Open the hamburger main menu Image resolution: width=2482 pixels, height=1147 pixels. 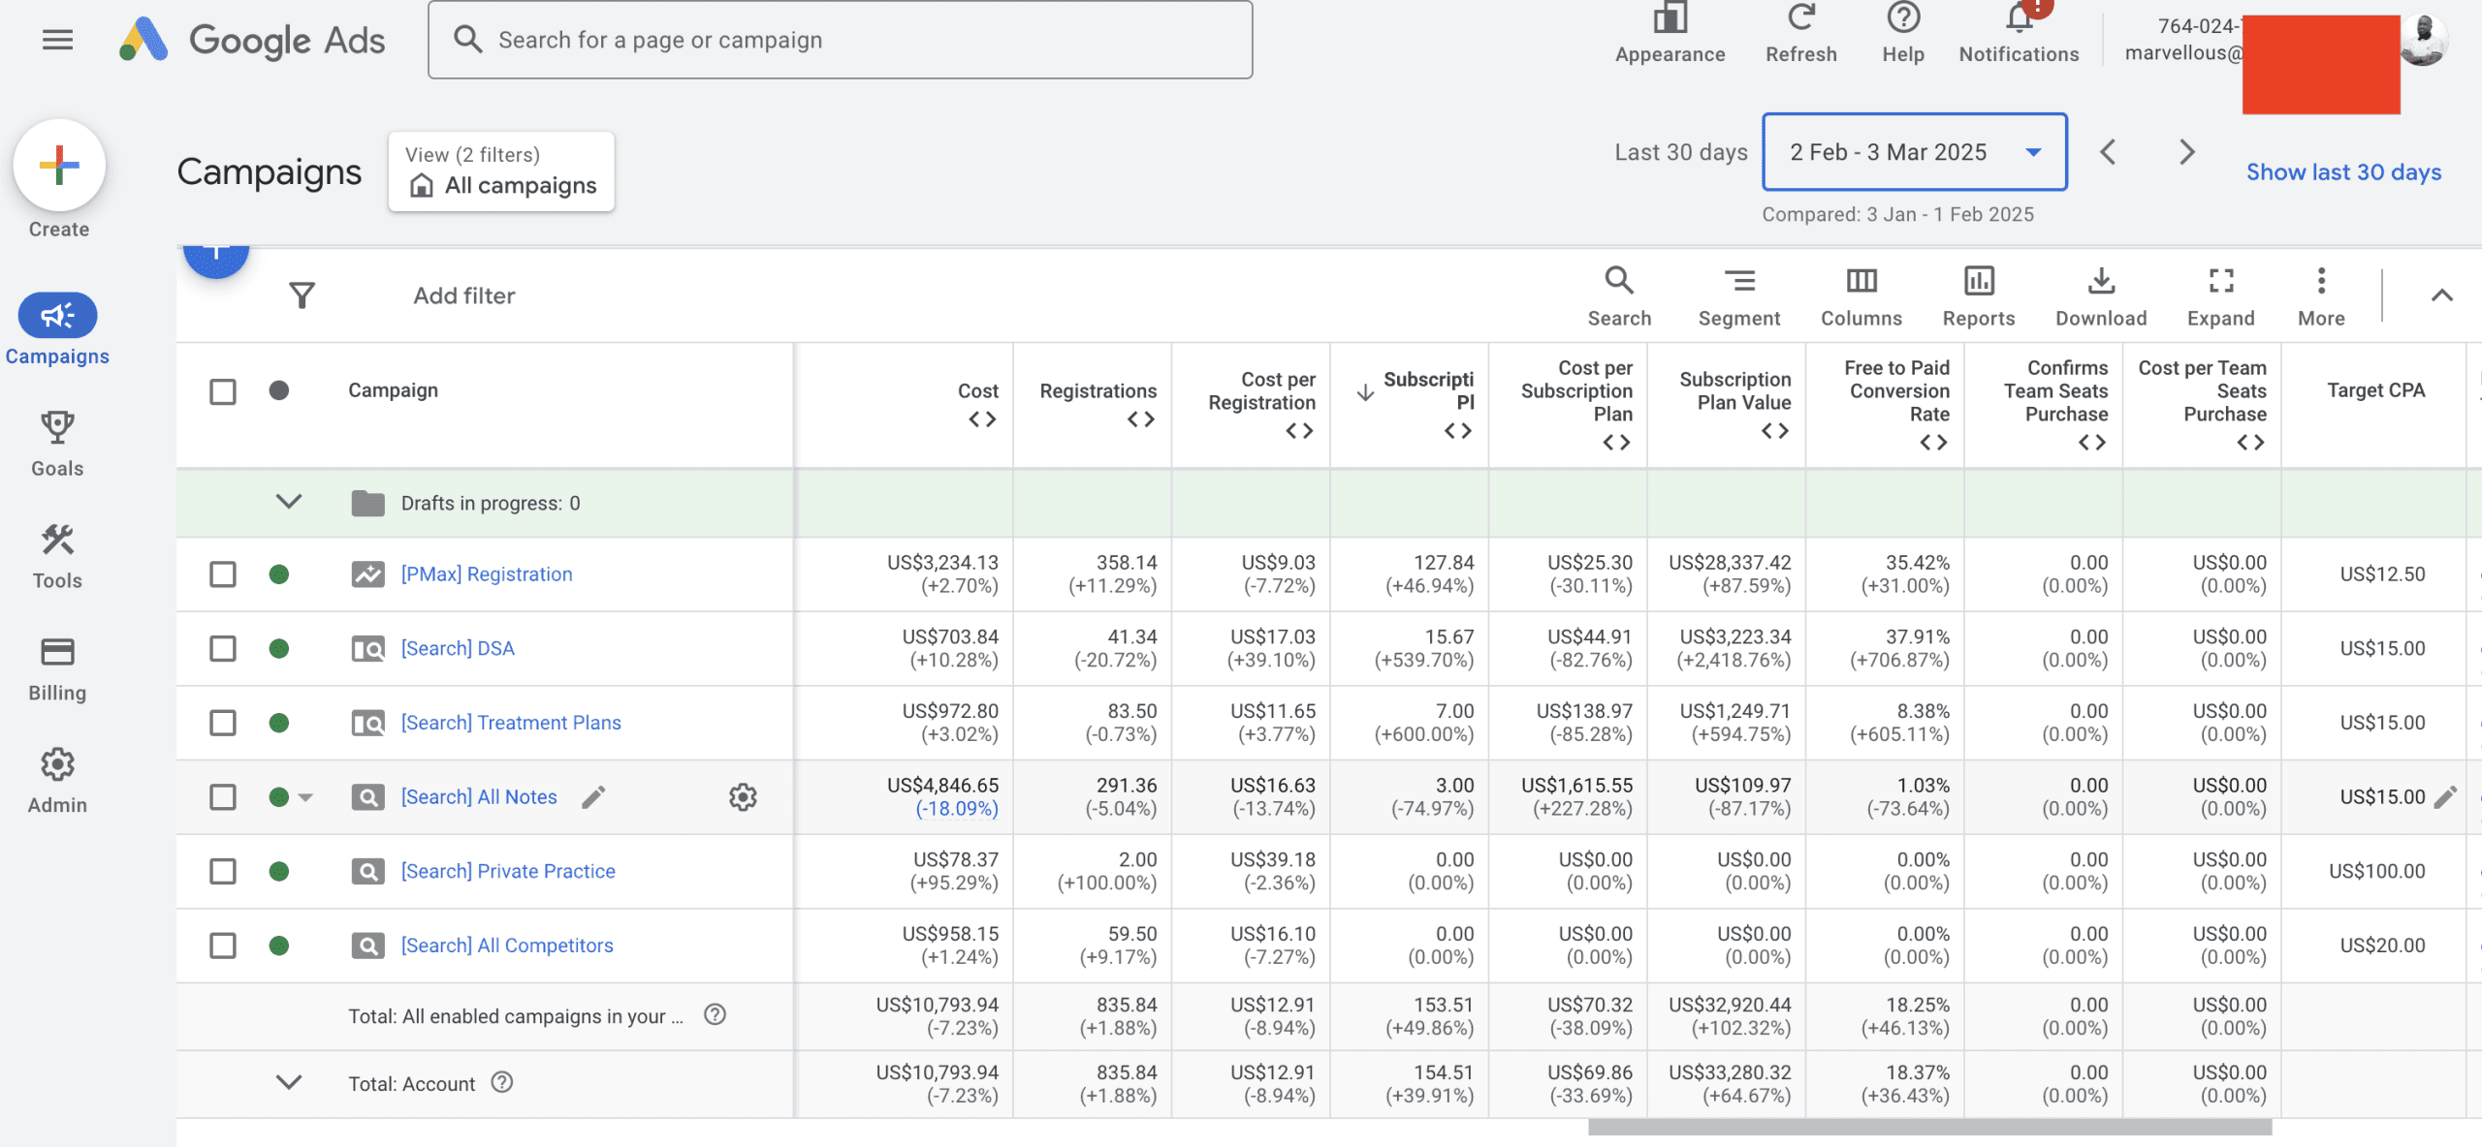58,40
